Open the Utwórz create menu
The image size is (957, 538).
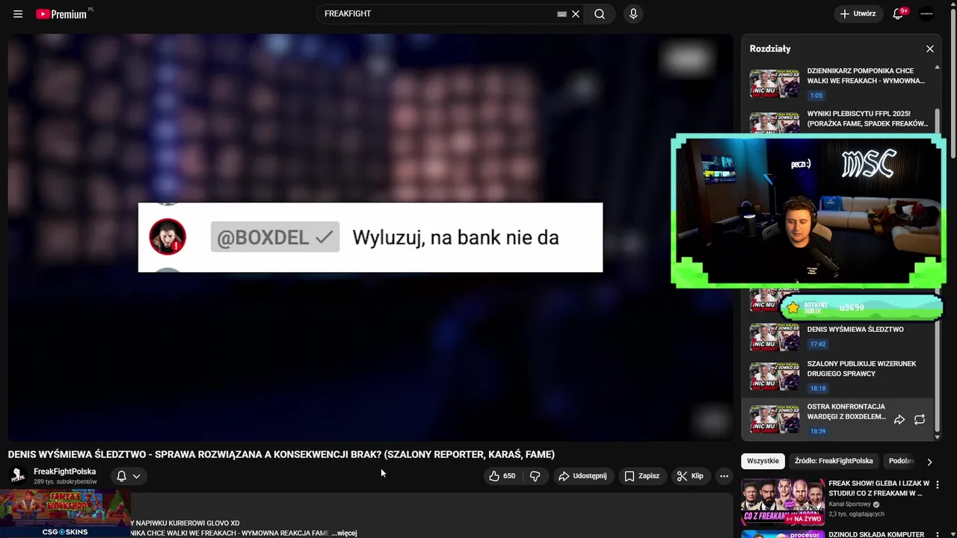pyautogui.click(x=858, y=14)
